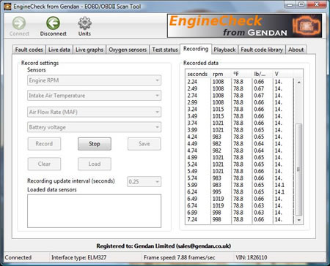Open the recording update interval dropdown
The width and height of the screenshot is (330, 266).
tap(144, 182)
